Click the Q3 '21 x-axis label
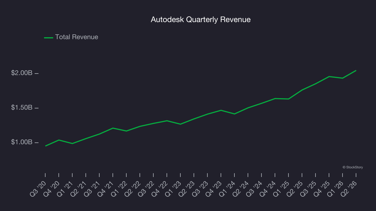 [x=93, y=188]
